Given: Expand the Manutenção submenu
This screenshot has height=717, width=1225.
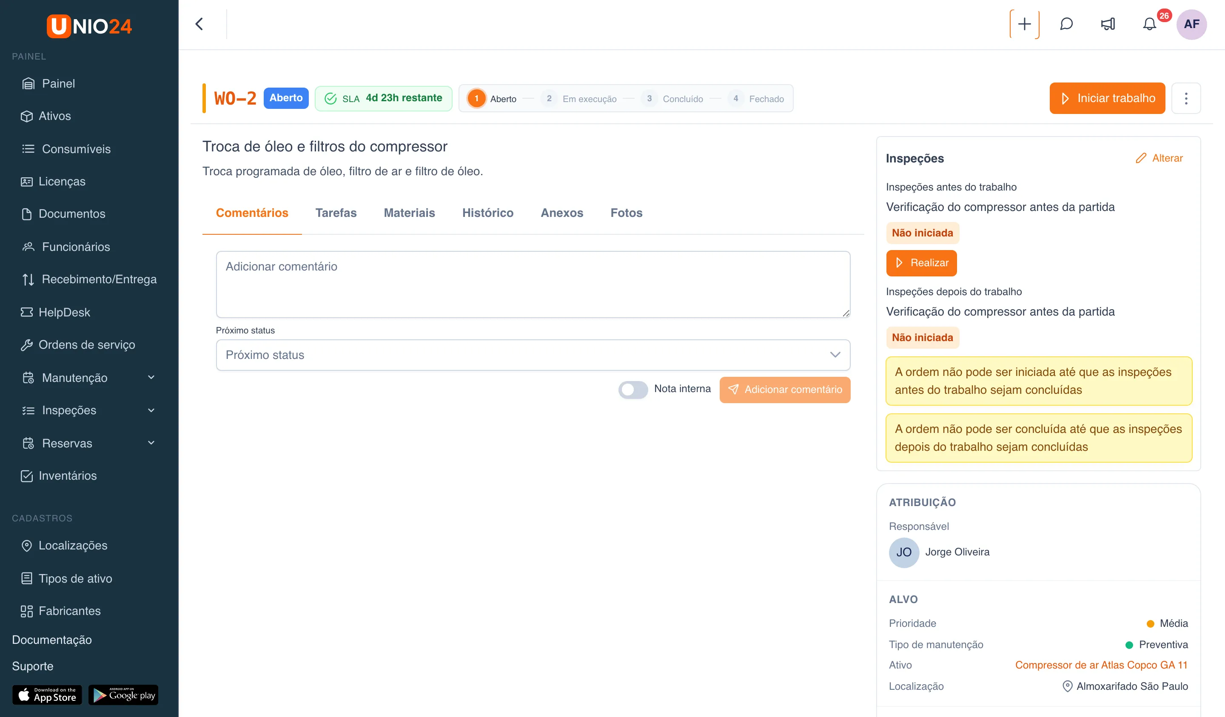Looking at the screenshot, I should click(89, 378).
